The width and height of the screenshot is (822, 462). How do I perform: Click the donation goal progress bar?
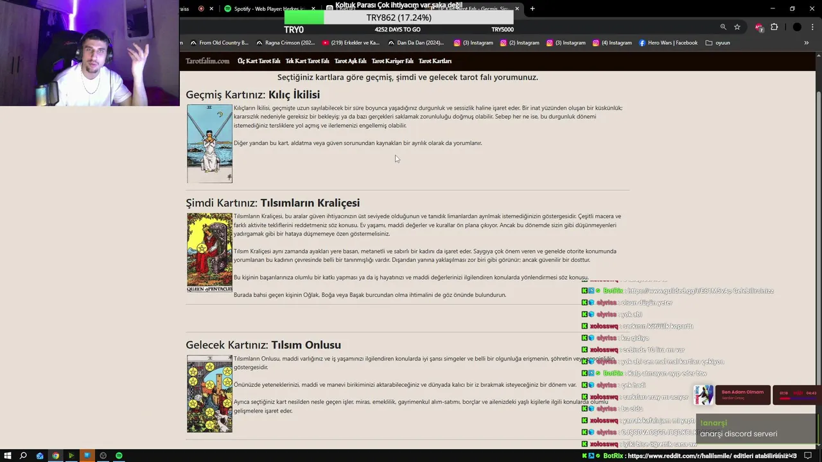(x=399, y=18)
